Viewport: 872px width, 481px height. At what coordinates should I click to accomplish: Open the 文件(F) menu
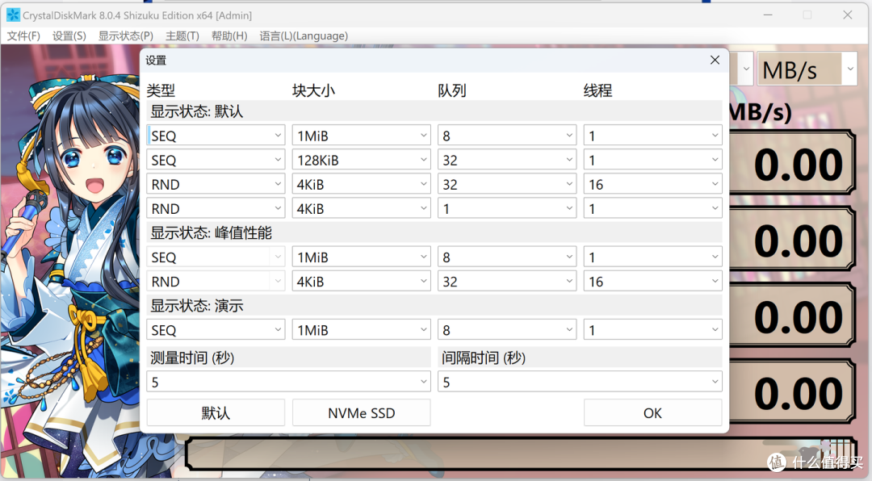23,36
